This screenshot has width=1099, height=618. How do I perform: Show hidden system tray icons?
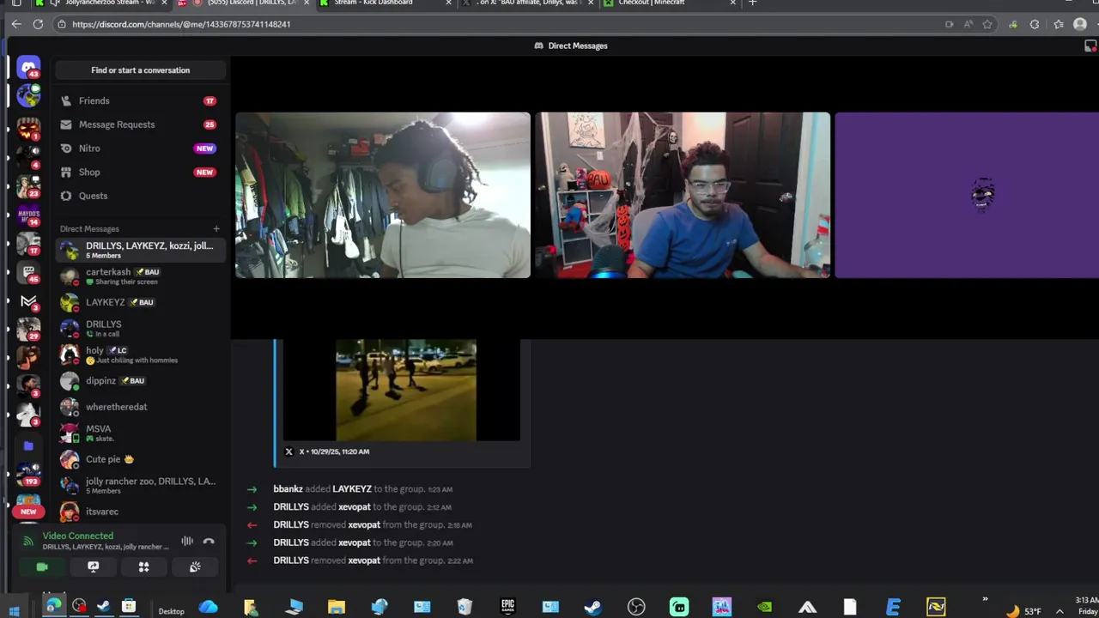coord(1059,611)
